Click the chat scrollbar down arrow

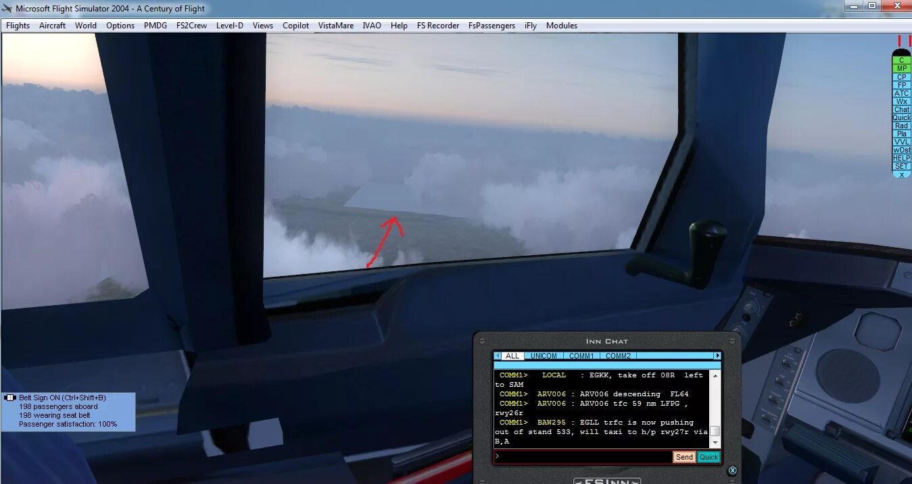coord(715,443)
